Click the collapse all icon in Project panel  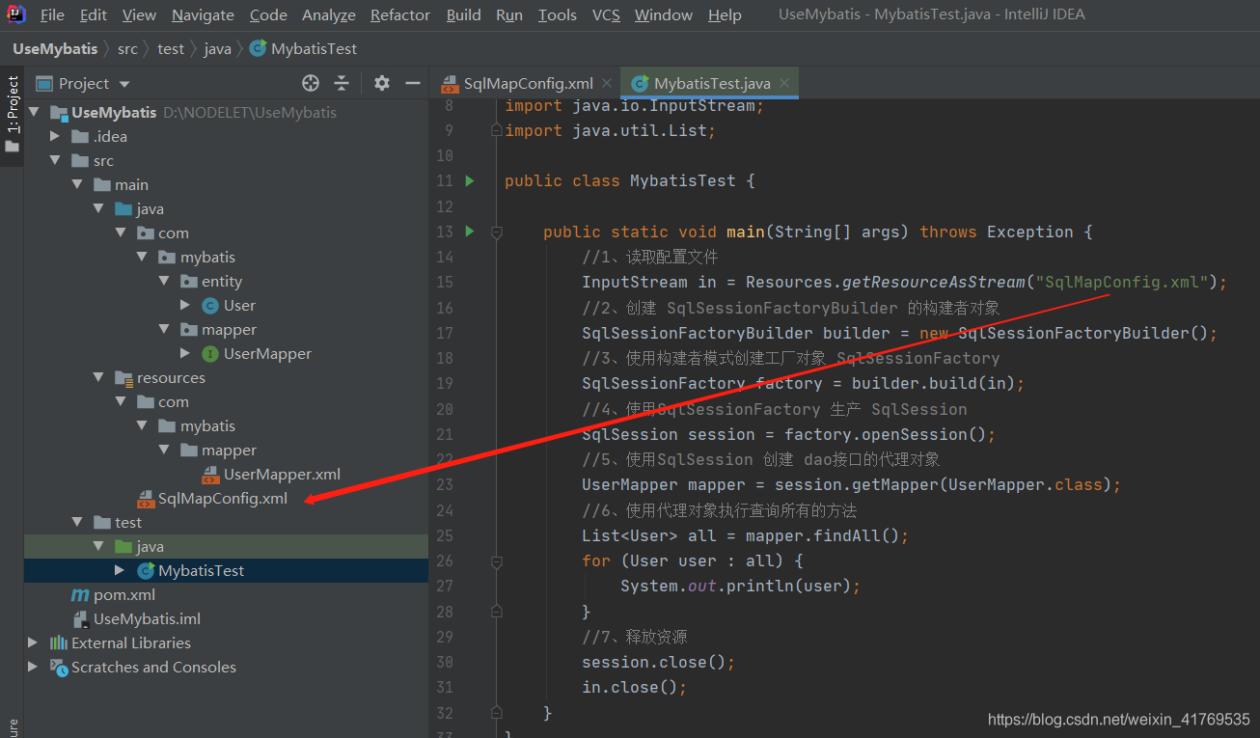341,83
